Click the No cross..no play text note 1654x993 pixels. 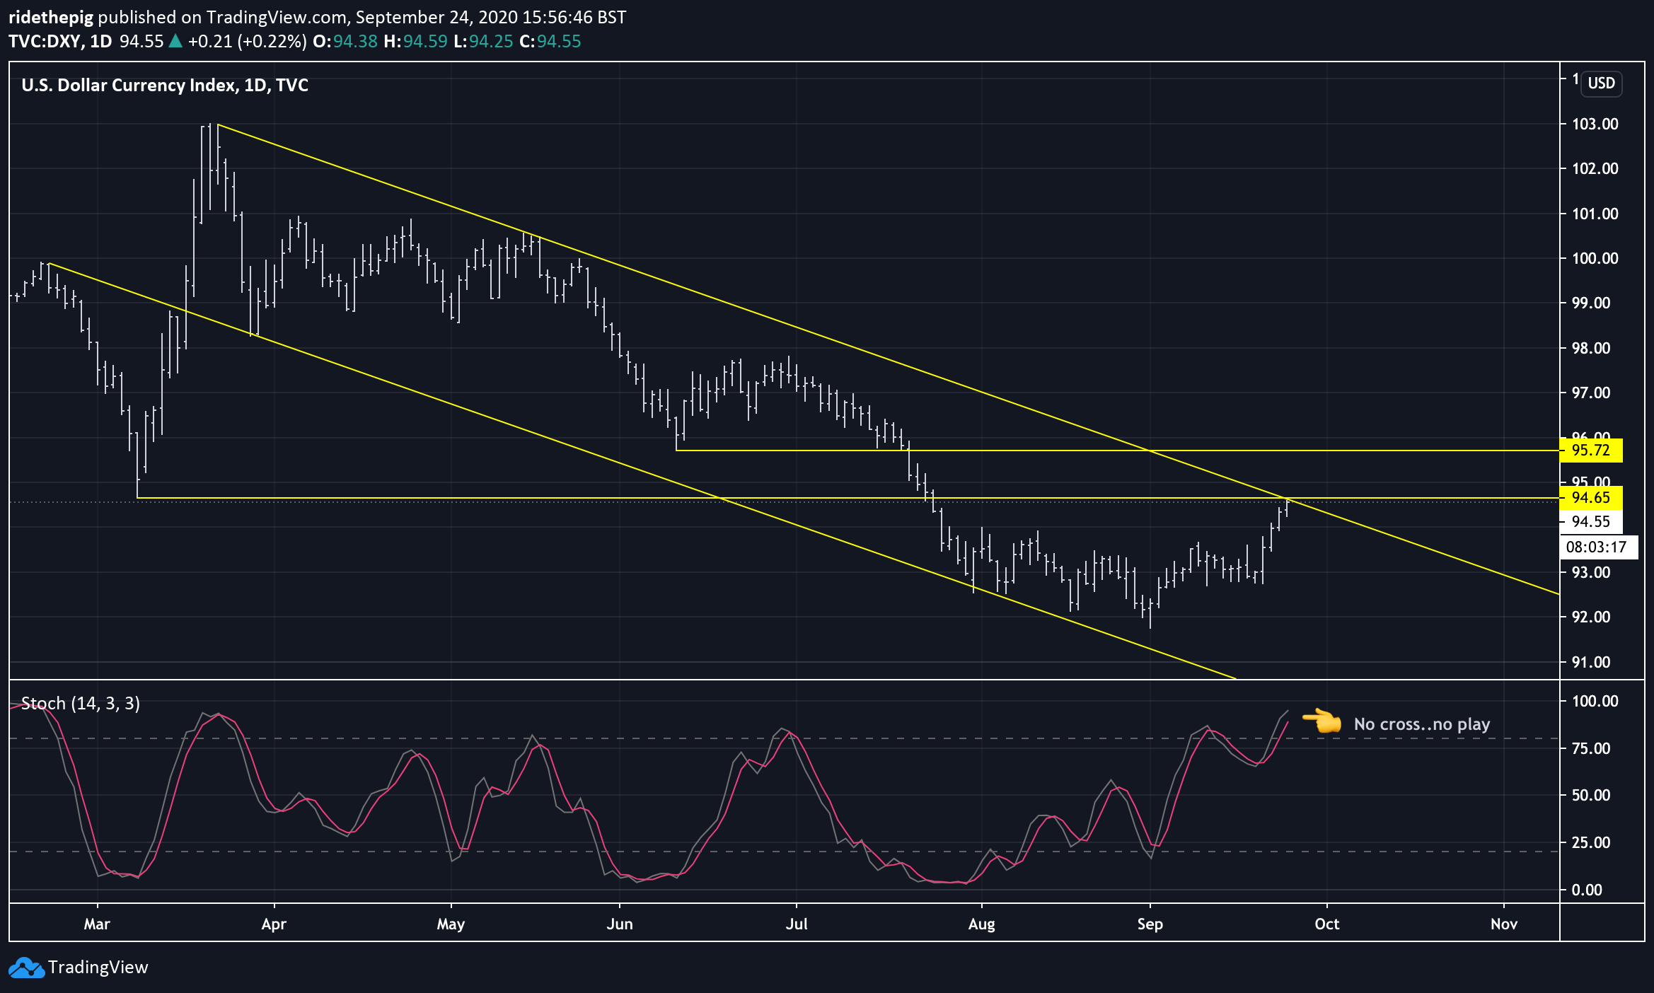[x=1422, y=724]
